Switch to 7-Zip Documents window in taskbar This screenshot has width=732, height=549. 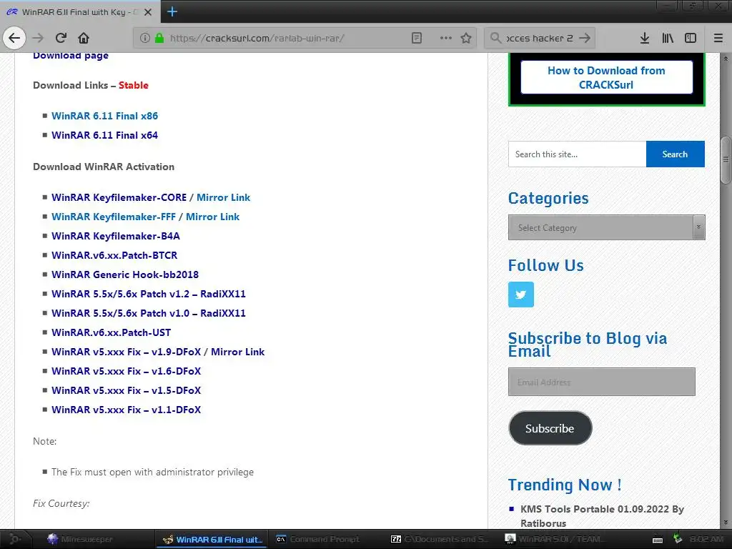click(440, 539)
